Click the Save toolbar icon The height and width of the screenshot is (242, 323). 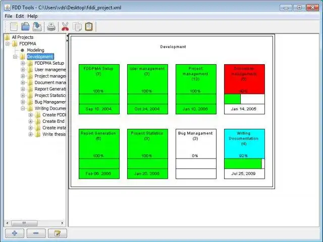[x=37, y=27]
